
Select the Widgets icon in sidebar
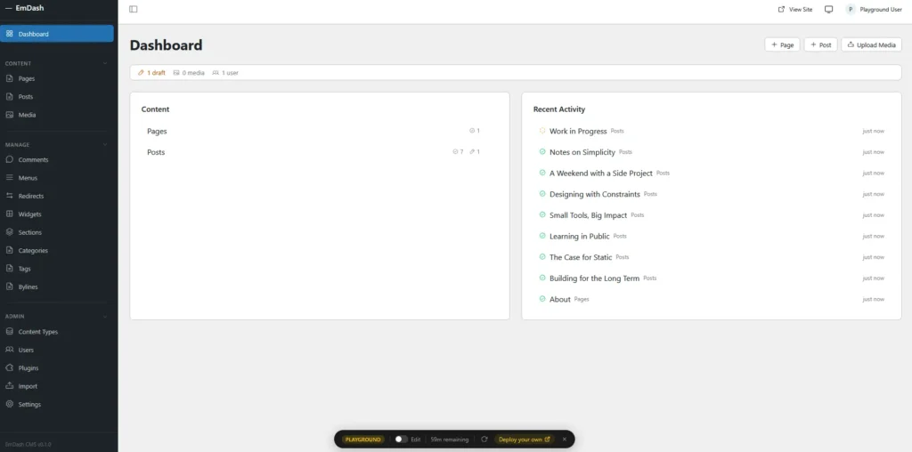coord(10,214)
